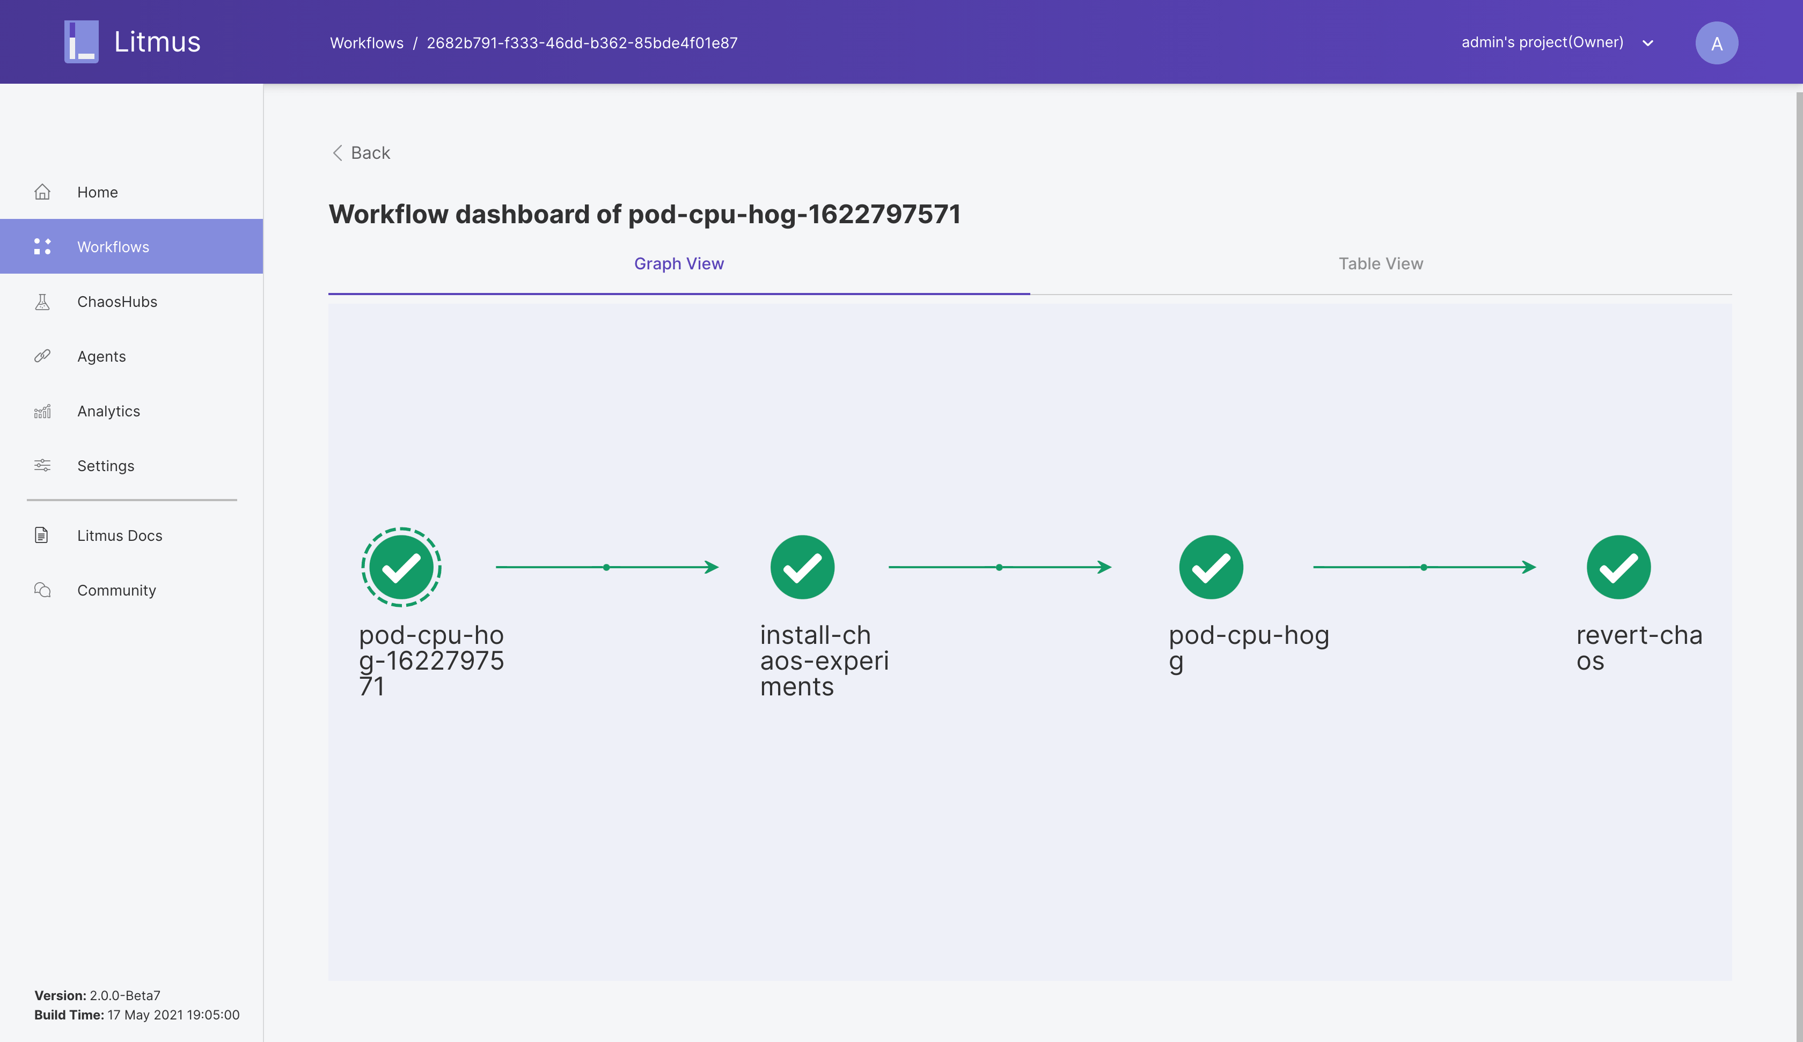Image resolution: width=1803 pixels, height=1042 pixels.
Task: Switch to Graph View tab
Action: click(x=678, y=264)
